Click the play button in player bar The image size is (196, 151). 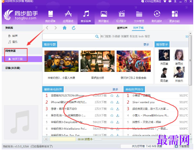(46, 139)
